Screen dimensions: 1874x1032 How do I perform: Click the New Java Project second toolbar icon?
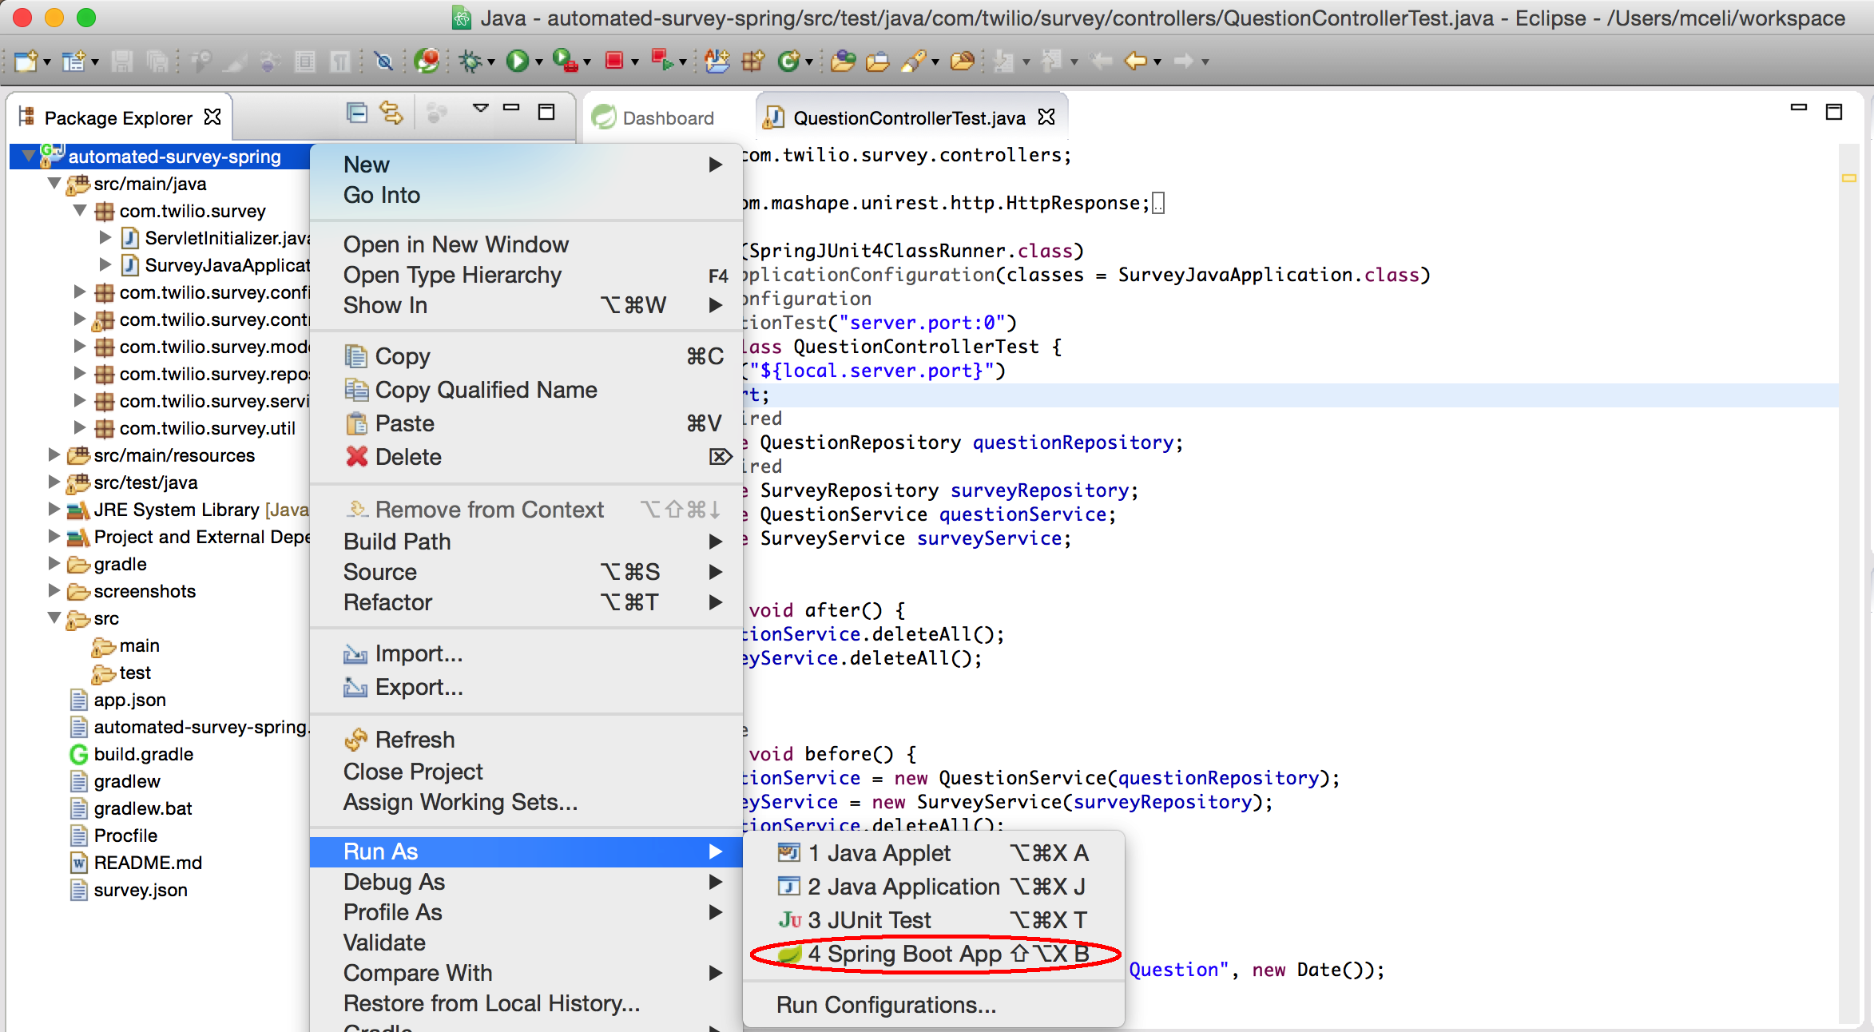point(73,61)
